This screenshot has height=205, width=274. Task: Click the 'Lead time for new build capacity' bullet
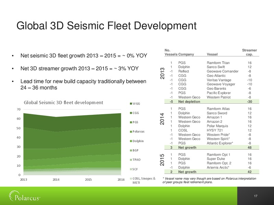click(83, 84)
